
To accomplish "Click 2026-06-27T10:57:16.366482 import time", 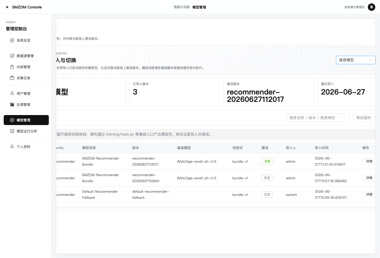I will coord(331,178).
